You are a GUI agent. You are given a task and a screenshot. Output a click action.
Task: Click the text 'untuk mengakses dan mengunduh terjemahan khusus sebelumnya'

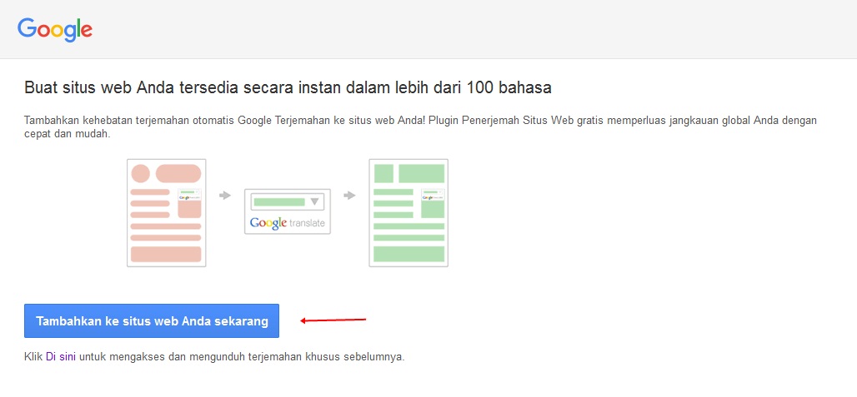click(242, 358)
